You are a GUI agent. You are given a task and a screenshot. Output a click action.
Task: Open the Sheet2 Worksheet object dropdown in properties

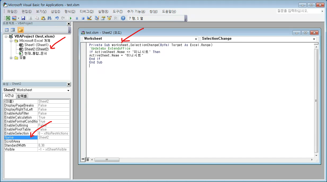(68, 90)
